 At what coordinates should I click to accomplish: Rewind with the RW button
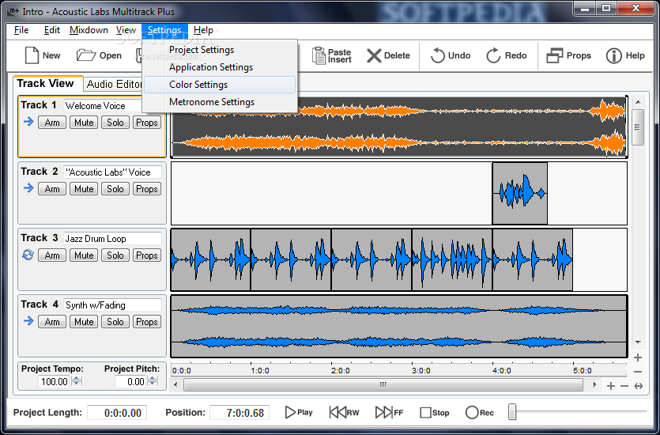(344, 412)
